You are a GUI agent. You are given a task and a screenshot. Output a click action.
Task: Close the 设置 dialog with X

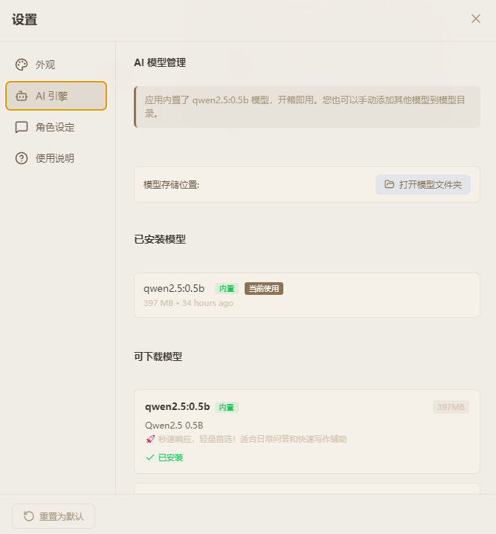click(476, 19)
